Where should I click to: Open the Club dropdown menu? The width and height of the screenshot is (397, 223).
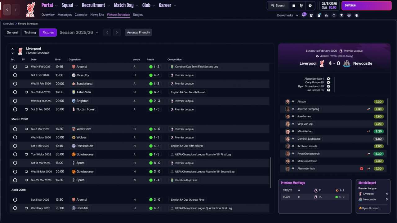click(149, 5)
